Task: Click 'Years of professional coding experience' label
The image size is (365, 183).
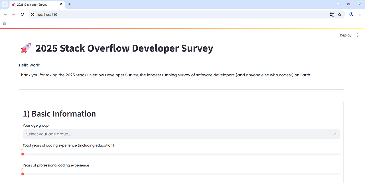Action: click(56, 165)
